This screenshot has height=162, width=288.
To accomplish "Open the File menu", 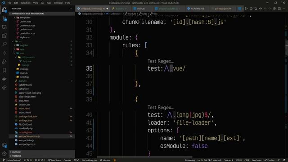I will tap(9, 3).
